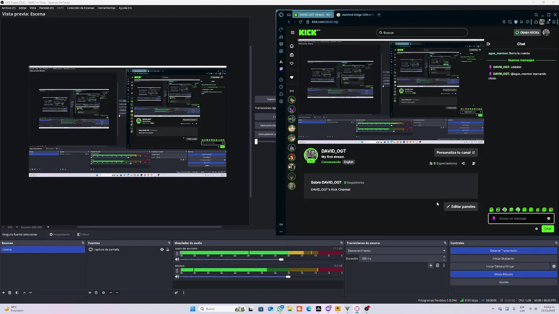Pop out the Escenas dock
Image resolution: width=559 pixels, height=314 pixels.
tap(83, 243)
